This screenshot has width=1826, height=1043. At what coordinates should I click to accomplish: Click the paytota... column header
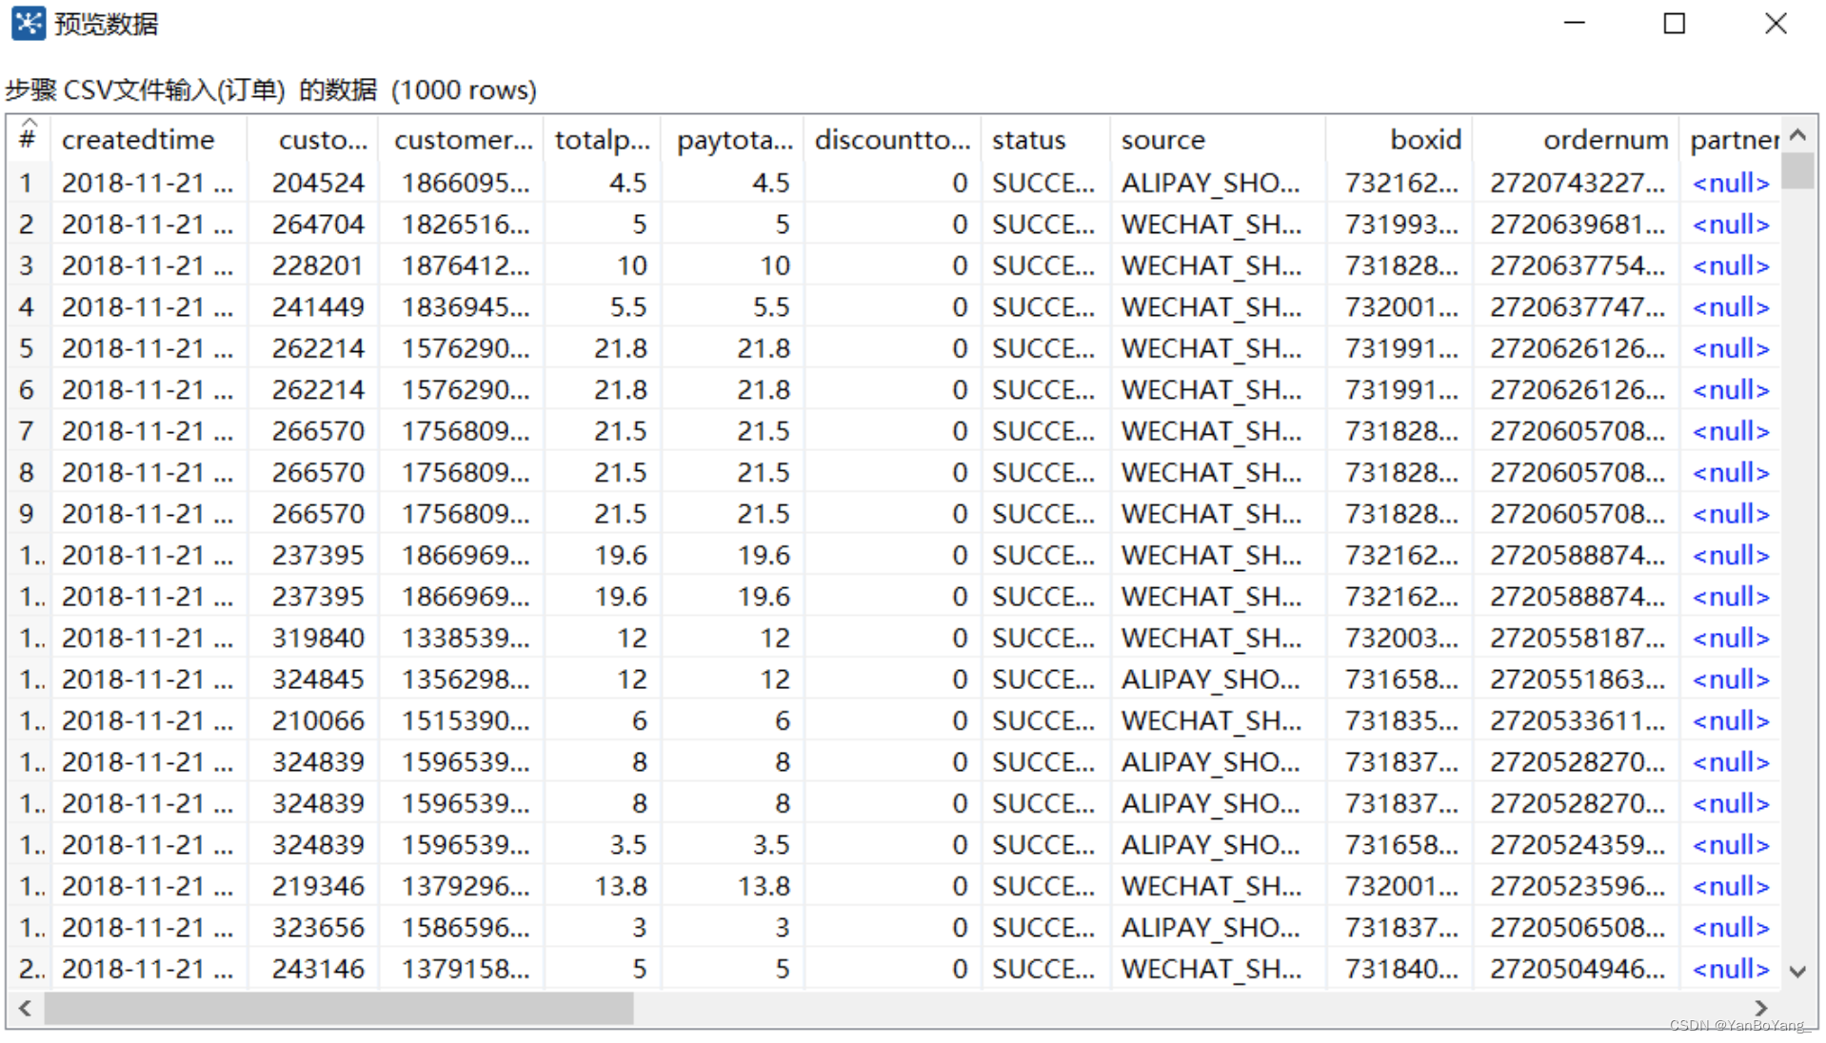pos(733,140)
